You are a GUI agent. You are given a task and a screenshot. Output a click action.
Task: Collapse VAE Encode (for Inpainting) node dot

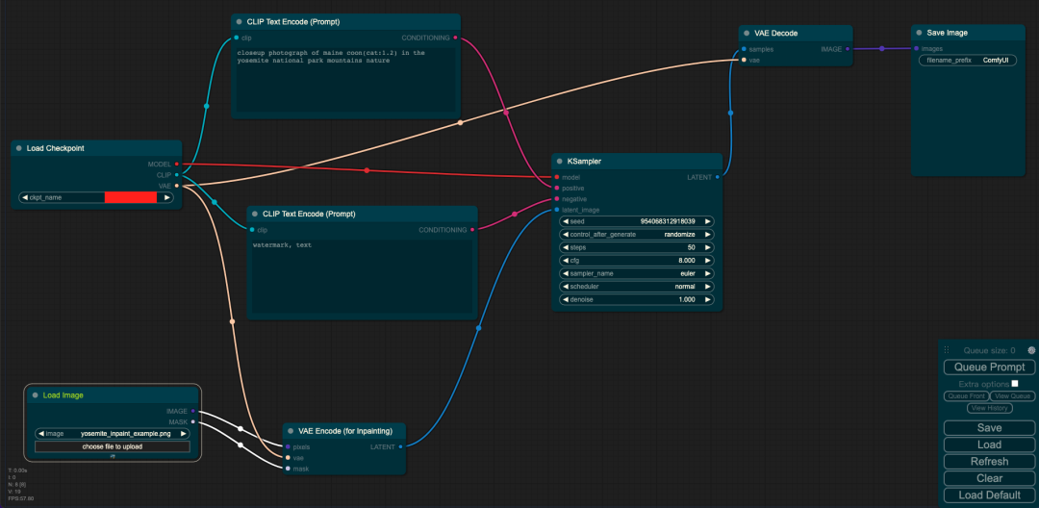291,431
